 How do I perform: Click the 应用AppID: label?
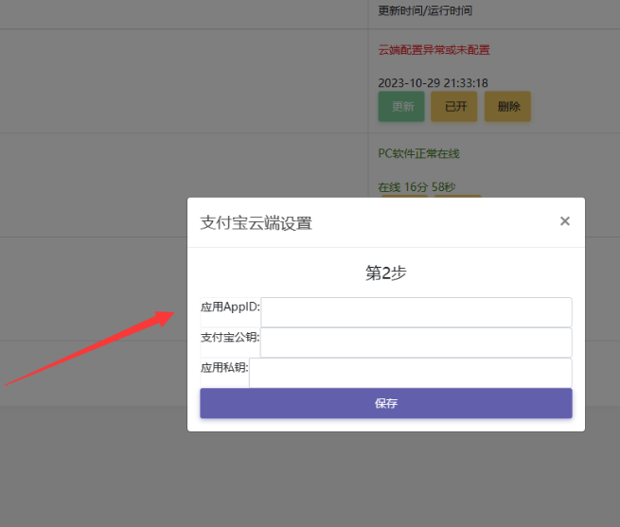pyautogui.click(x=230, y=307)
